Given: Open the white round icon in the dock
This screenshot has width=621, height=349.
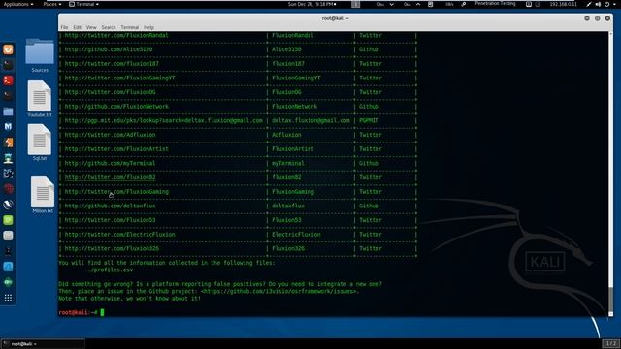Looking at the screenshot, I should pyautogui.click(x=8, y=205).
